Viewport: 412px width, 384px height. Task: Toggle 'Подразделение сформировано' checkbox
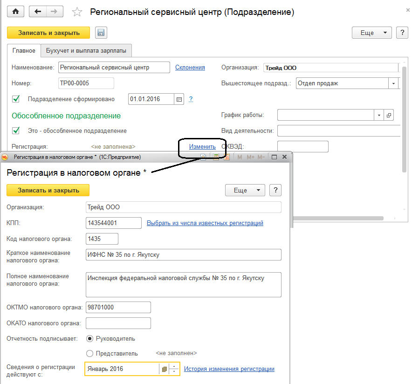click(x=16, y=99)
